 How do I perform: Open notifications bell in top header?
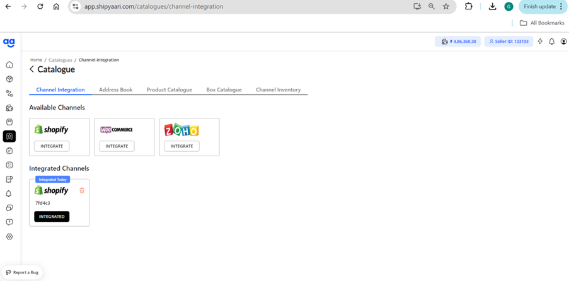point(551,42)
